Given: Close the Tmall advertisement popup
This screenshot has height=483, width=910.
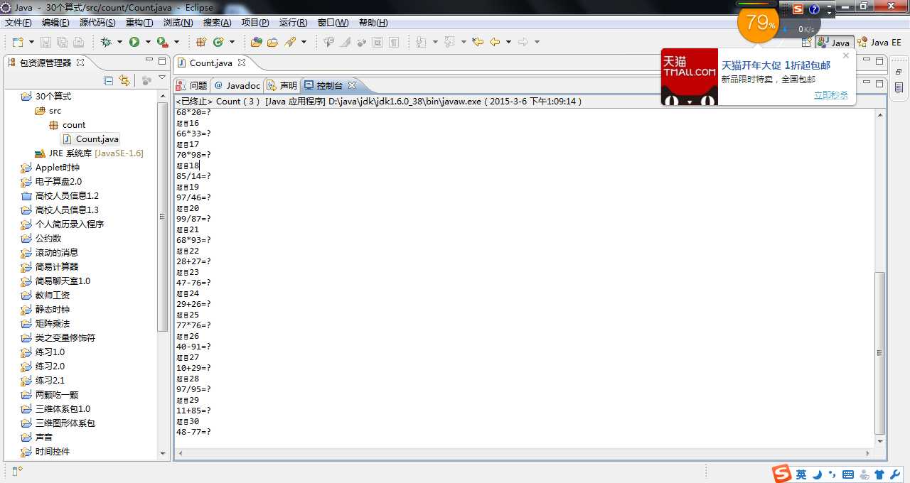Looking at the screenshot, I should point(846,55).
